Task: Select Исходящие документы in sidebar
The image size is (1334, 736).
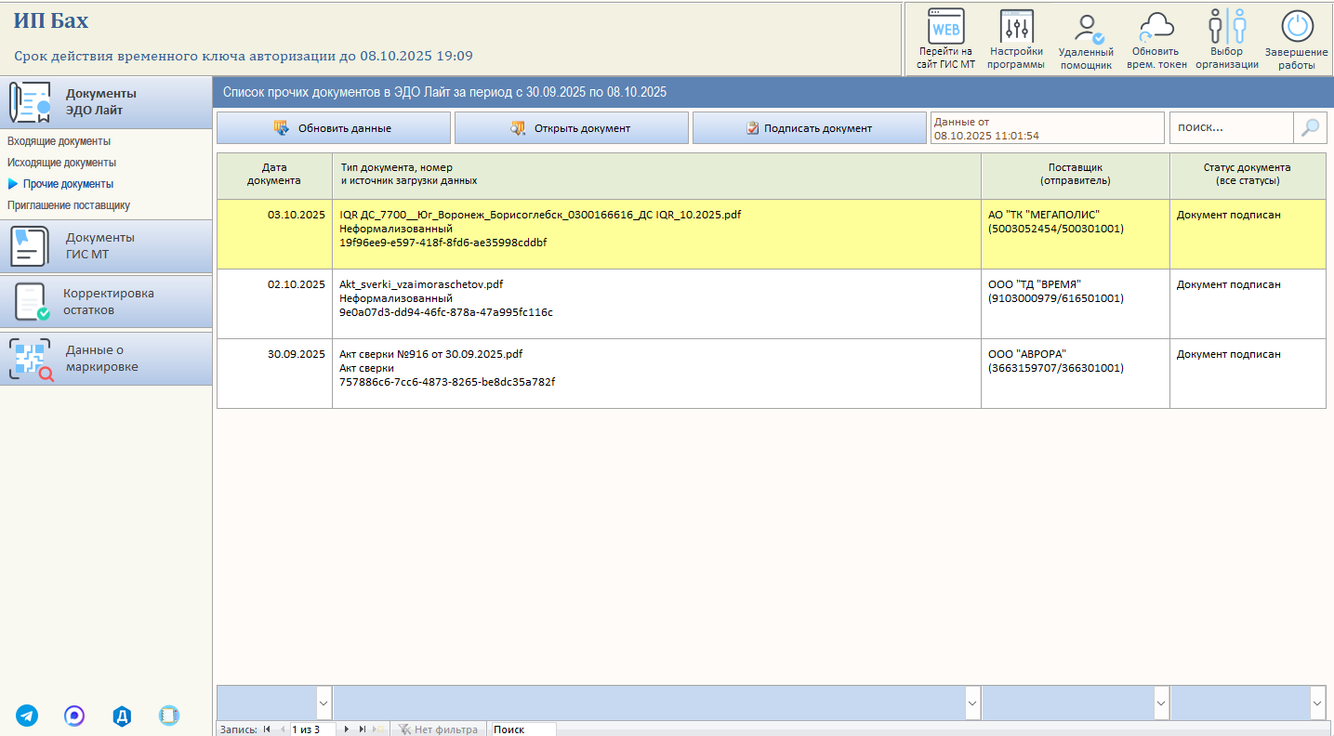Action: pos(61,163)
